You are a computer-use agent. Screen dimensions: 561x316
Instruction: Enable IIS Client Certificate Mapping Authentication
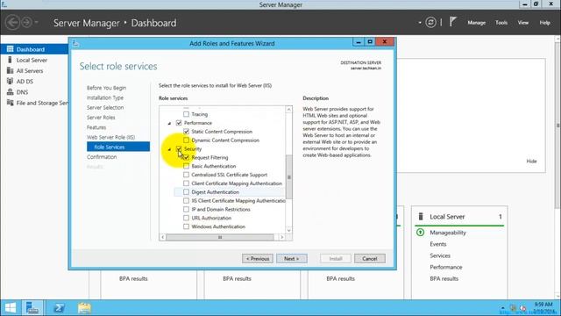click(186, 201)
